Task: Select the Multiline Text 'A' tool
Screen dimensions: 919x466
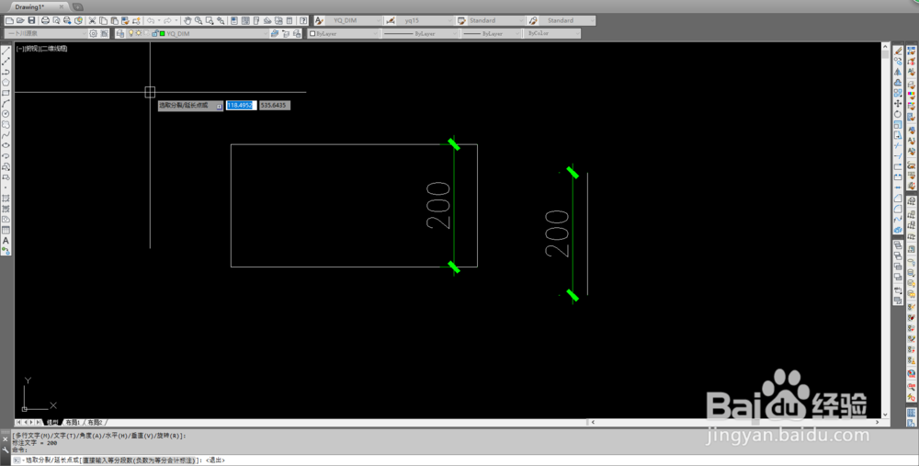Action: tap(6, 240)
